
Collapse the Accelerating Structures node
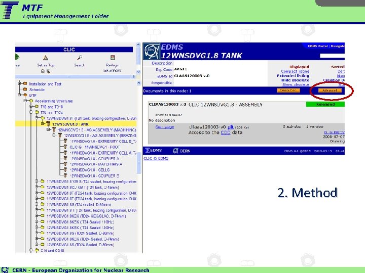point(25,101)
